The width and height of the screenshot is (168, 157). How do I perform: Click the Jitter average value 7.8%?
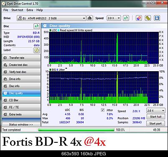110,114
